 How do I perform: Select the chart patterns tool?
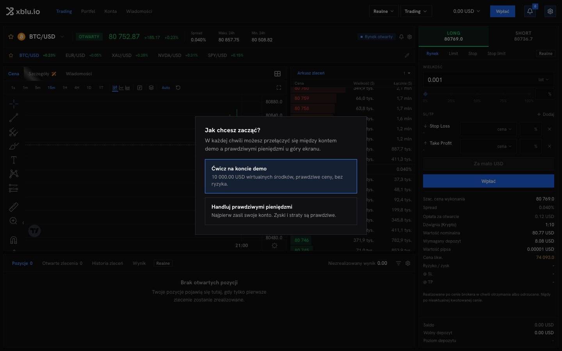coord(14,174)
